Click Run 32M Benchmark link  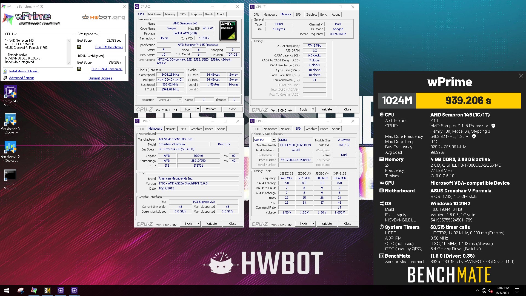point(109,47)
